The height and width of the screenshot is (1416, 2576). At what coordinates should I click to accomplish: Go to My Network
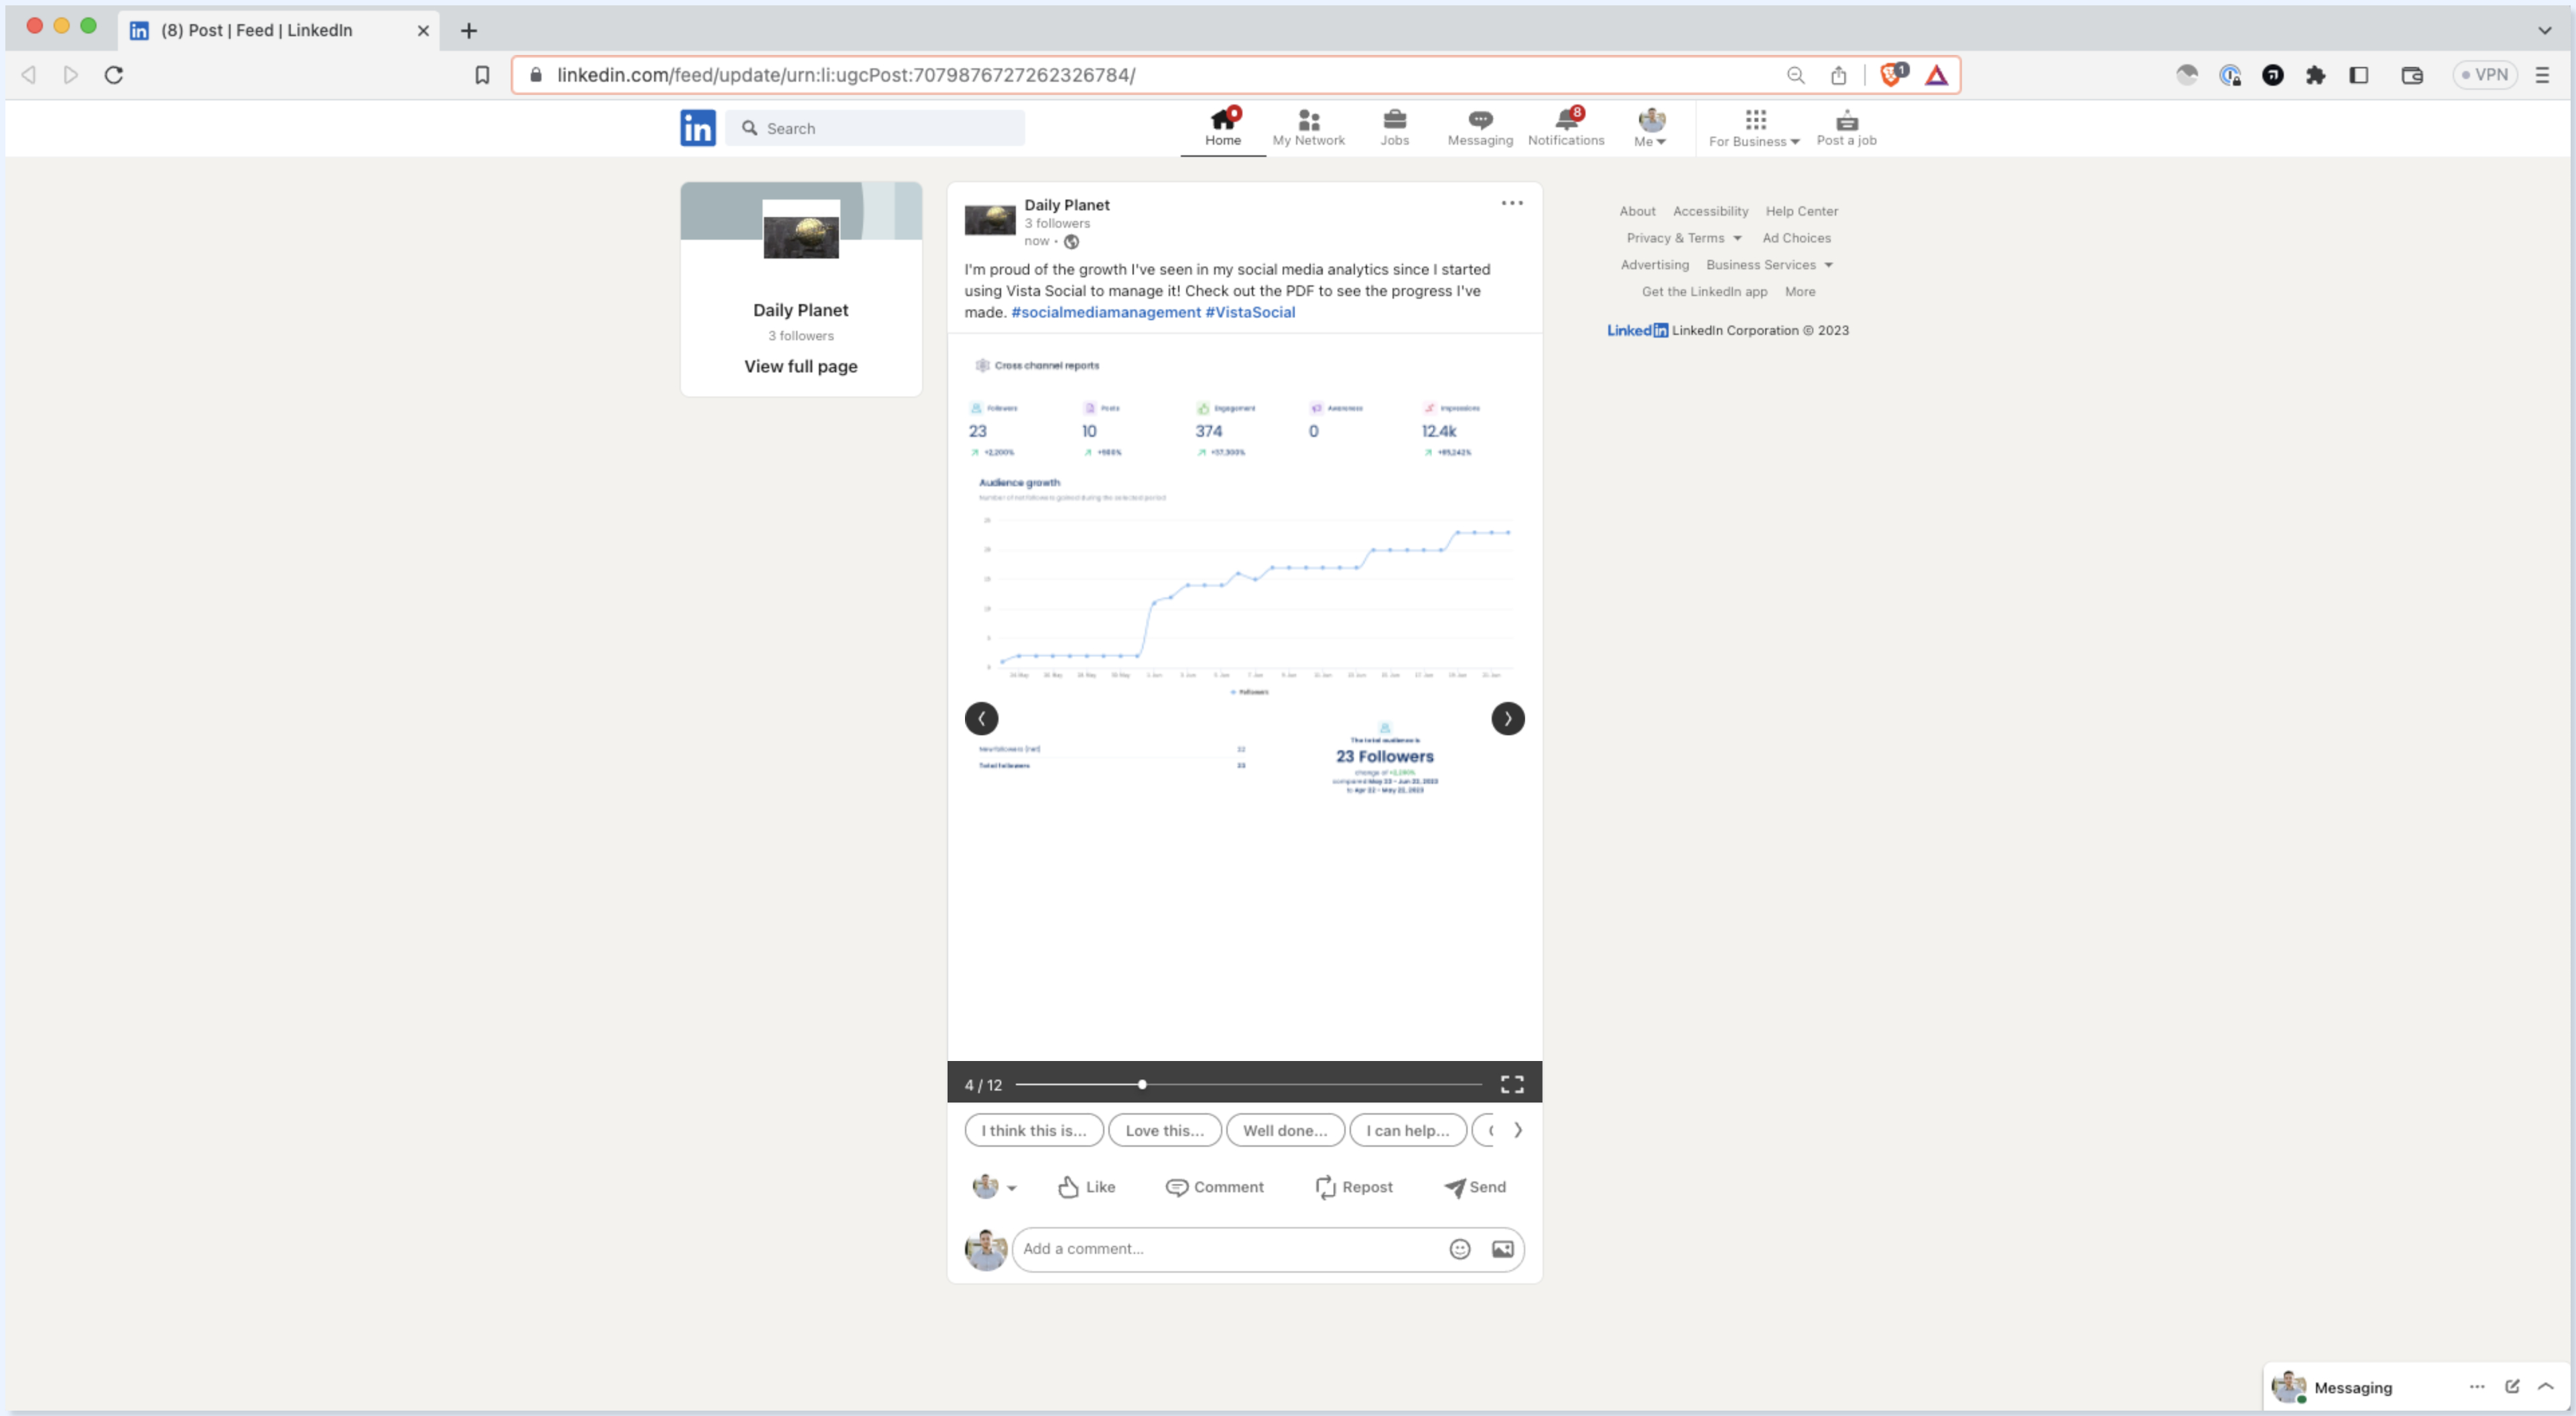(1308, 128)
